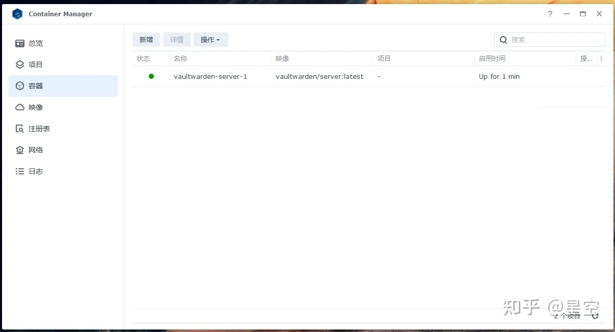Sort by the 启用时间 uptime column header
This screenshot has width=615, height=332.
click(x=492, y=58)
